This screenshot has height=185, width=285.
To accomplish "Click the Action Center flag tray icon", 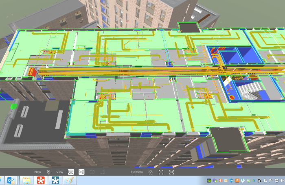I will tap(271, 181).
